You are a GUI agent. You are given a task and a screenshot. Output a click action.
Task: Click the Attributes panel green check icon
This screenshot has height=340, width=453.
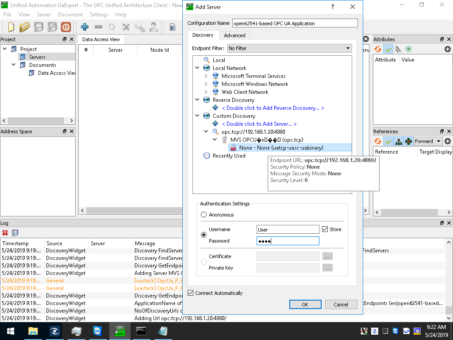click(388, 49)
